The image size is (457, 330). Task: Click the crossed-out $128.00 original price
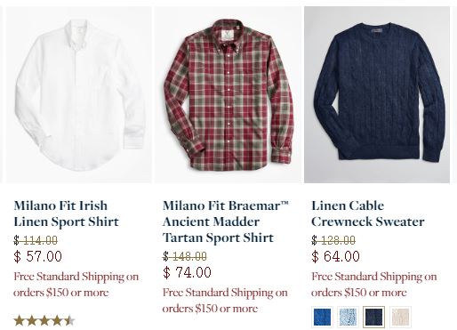(333, 240)
